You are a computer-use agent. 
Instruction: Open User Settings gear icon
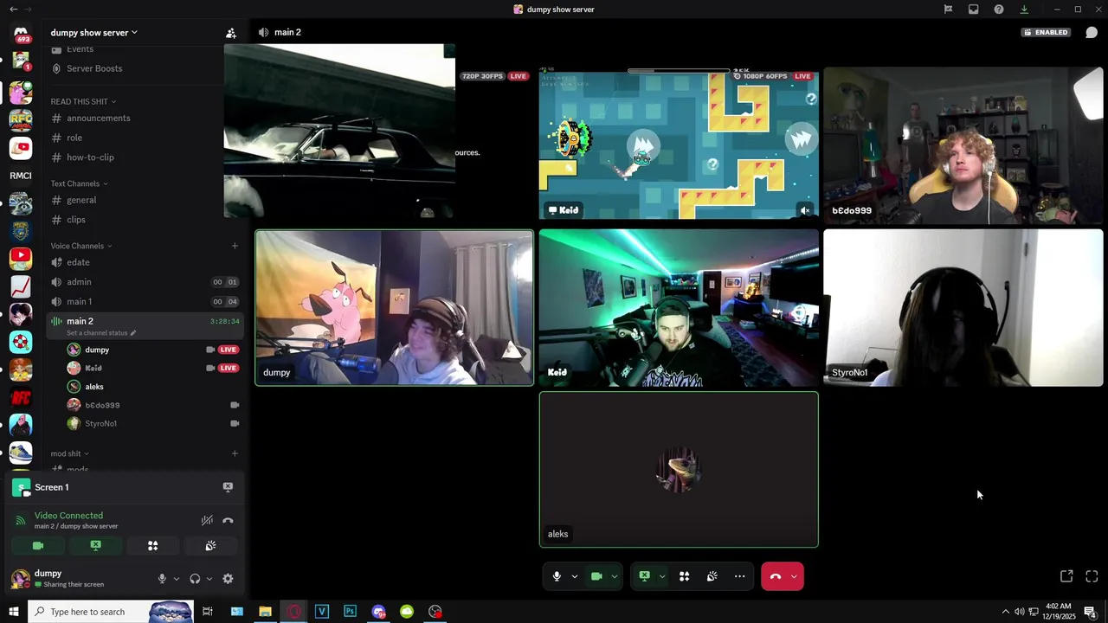228,579
